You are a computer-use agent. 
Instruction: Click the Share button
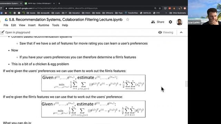157,22
